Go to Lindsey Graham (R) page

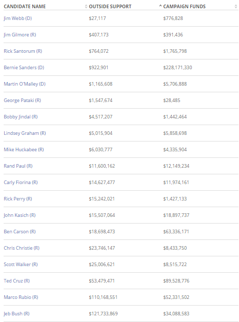click(x=25, y=133)
